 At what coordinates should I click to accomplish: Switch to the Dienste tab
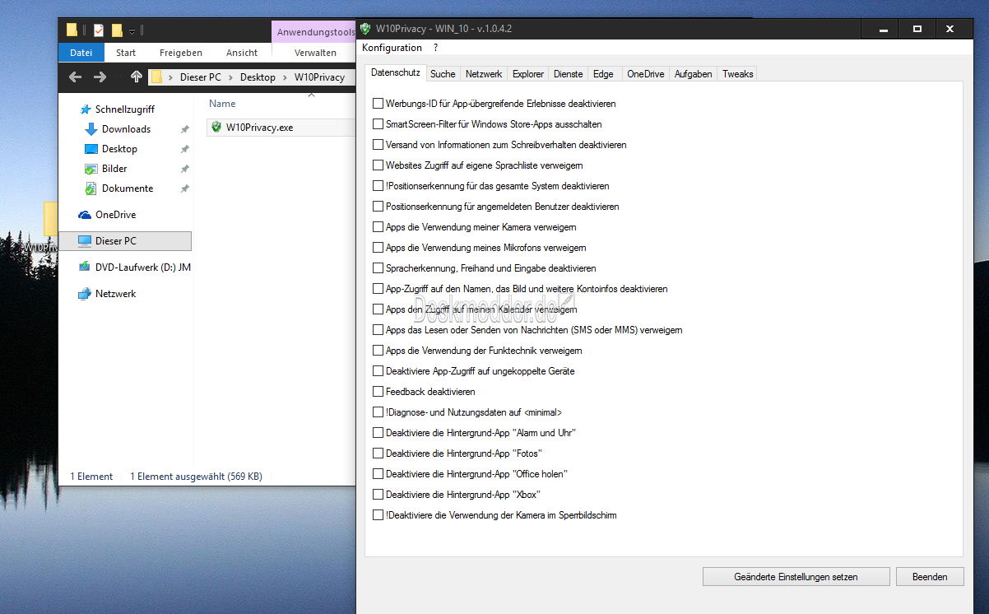569,74
